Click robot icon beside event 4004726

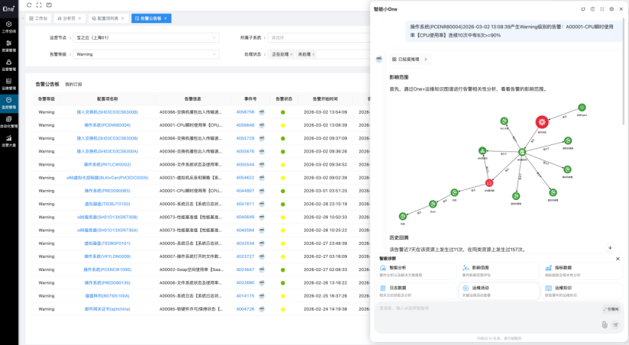pyautogui.click(x=261, y=309)
